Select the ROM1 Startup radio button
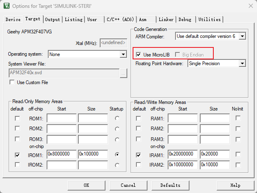The image size is (257, 193). 117,118
